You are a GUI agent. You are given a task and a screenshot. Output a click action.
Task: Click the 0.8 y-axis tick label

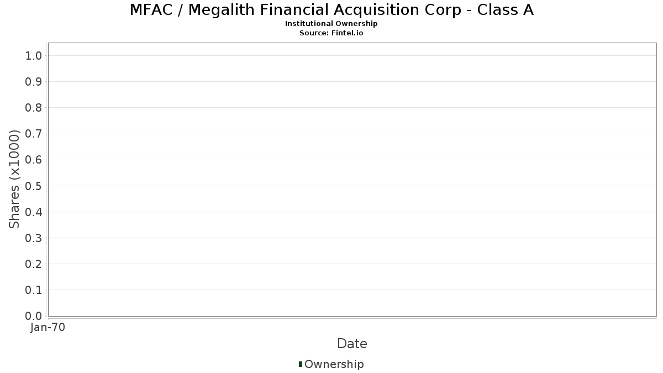coord(34,108)
